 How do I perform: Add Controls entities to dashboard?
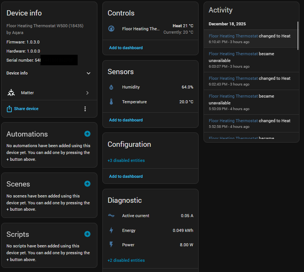tap(126, 48)
